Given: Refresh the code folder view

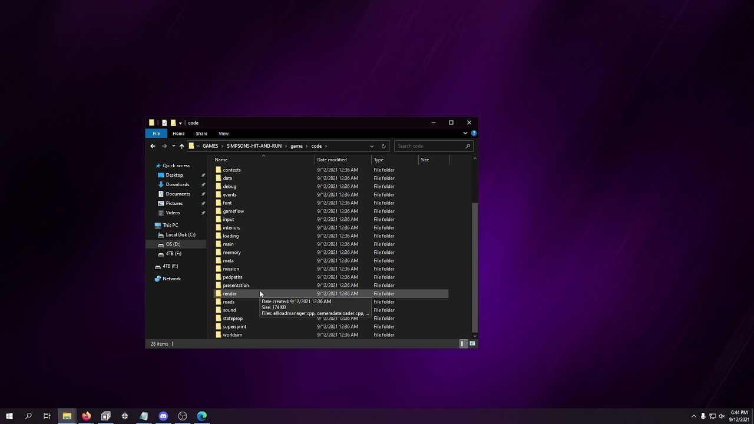Looking at the screenshot, I should (383, 146).
